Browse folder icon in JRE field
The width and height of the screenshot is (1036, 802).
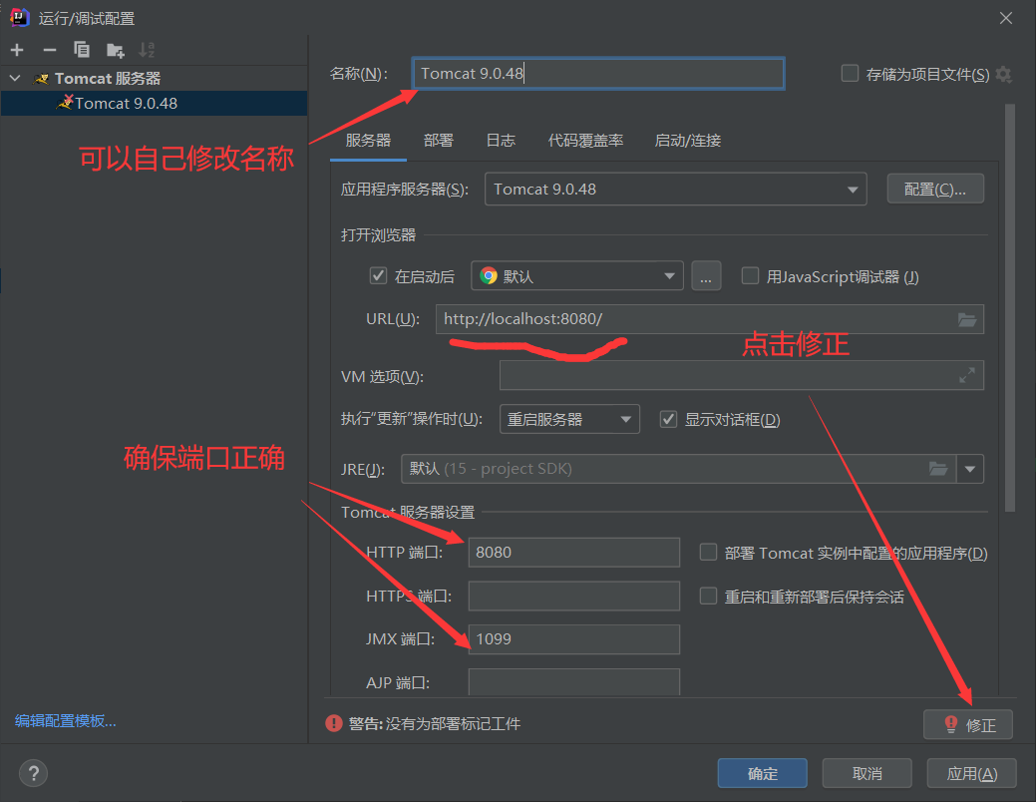[938, 469]
